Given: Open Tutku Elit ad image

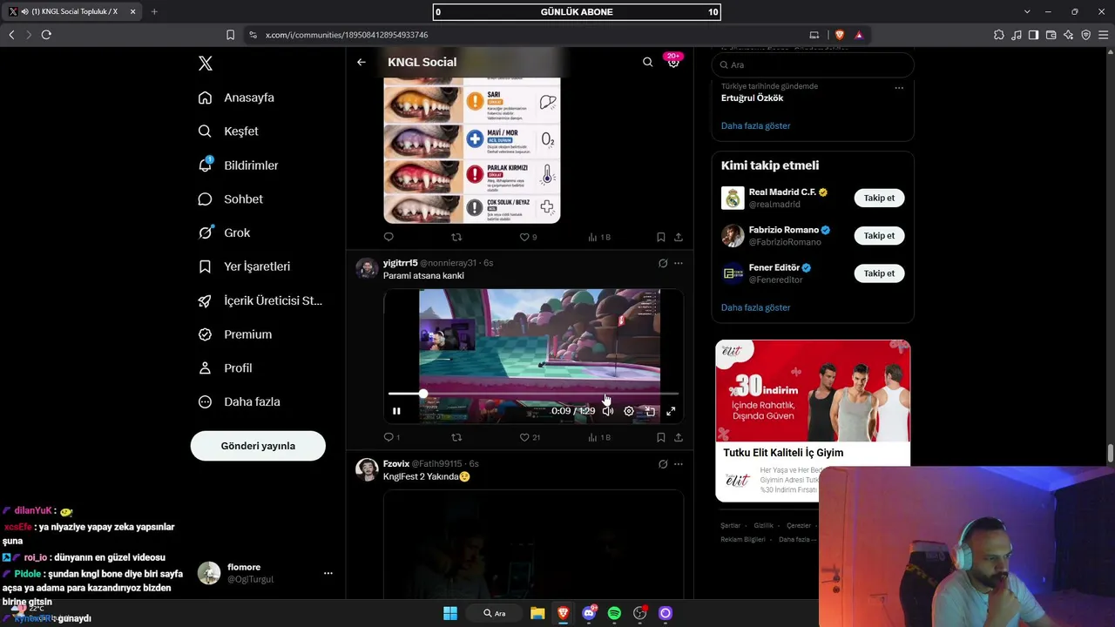Looking at the screenshot, I should (x=813, y=391).
